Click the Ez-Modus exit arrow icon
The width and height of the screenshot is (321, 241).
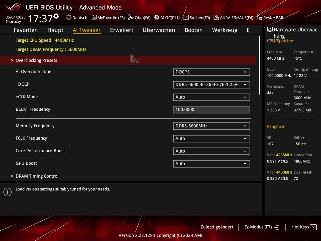click(276, 227)
